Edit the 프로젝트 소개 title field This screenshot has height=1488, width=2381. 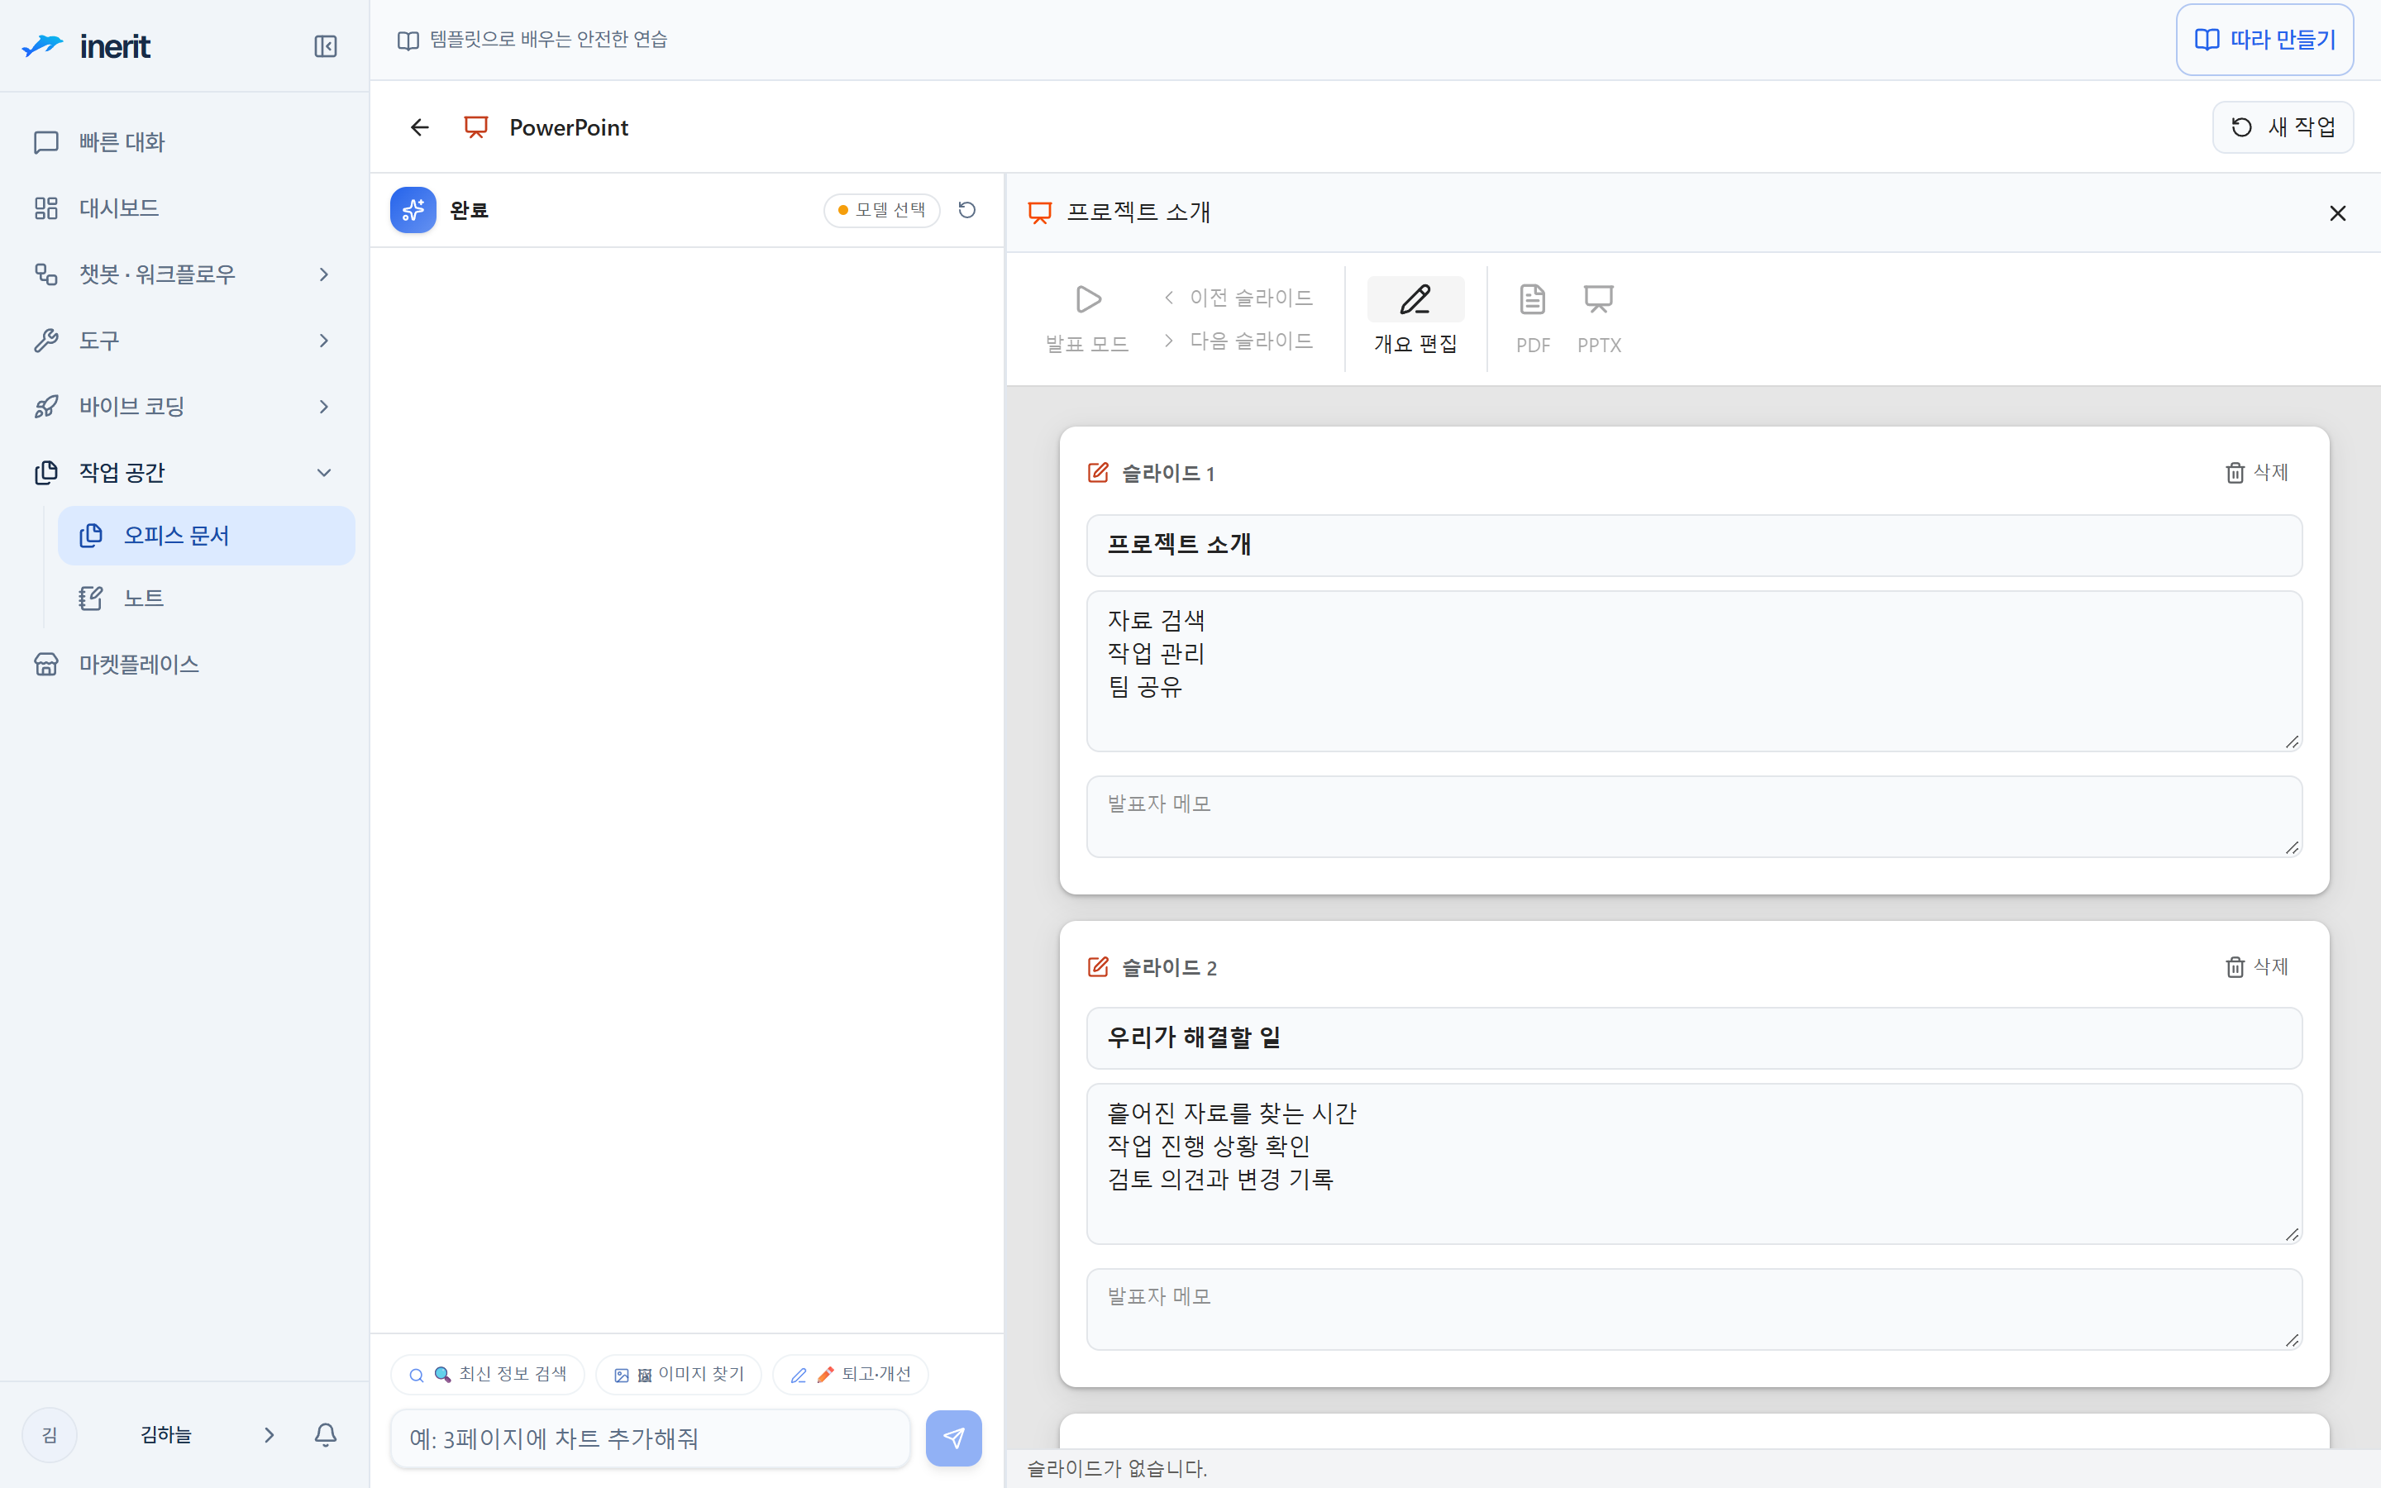(x=1694, y=546)
